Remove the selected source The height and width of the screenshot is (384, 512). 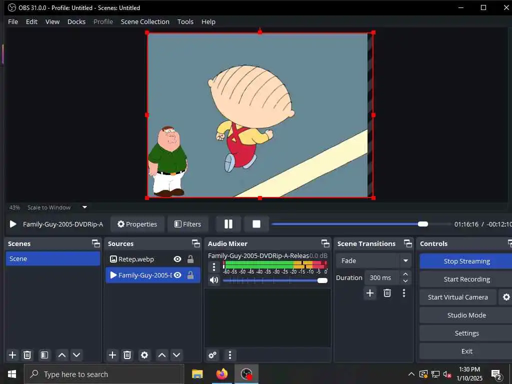click(127, 355)
